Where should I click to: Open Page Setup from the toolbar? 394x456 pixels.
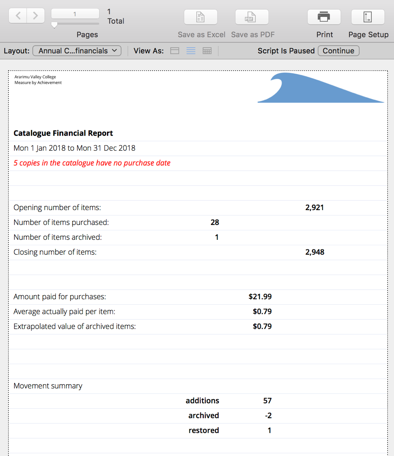pyautogui.click(x=368, y=17)
